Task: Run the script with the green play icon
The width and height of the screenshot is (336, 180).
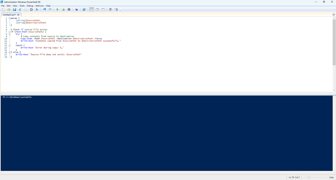Action: [x=57, y=9]
